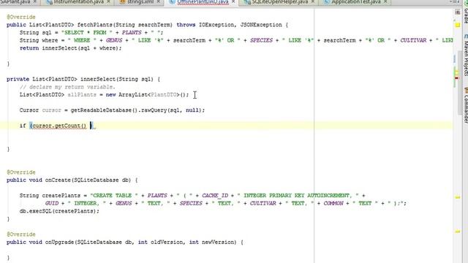468x263 pixels.
Task: Open the code inspection profile icon
Action: [458, 12]
